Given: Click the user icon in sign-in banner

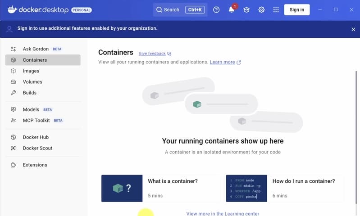Looking at the screenshot, I should [9, 29].
